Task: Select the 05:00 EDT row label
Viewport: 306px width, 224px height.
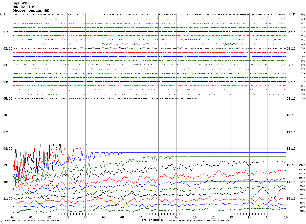Action: 8,99
